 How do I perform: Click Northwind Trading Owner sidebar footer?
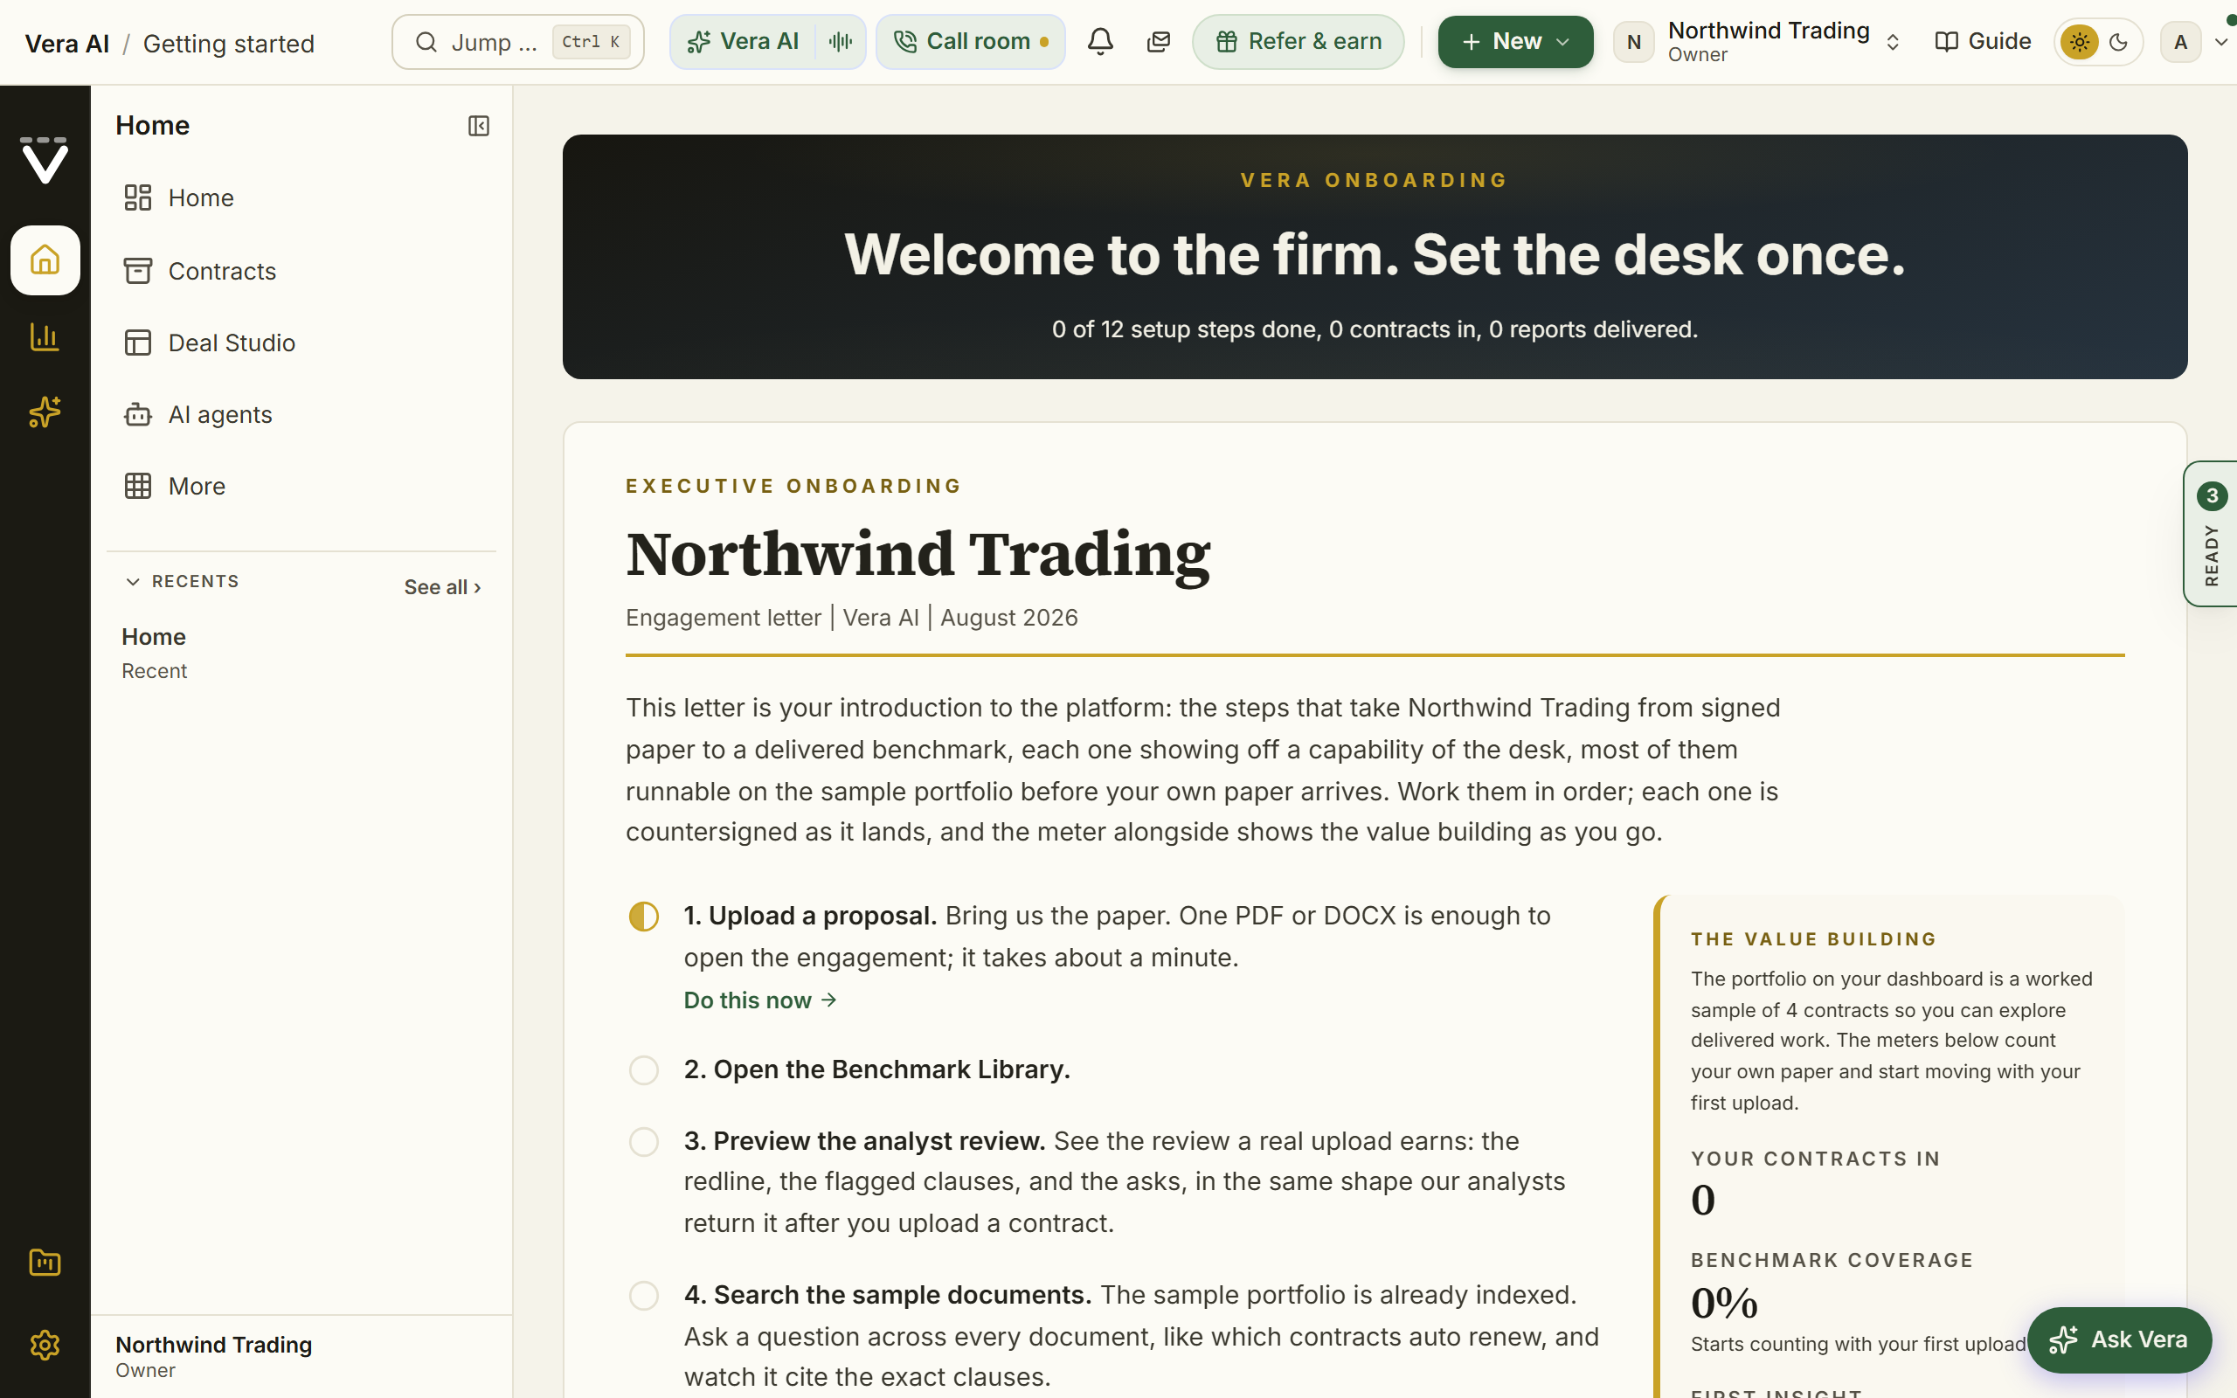click(301, 1356)
